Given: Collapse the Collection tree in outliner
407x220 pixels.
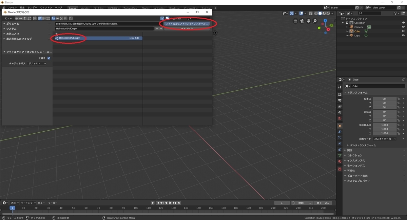Looking at the screenshot, I should (x=344, y=23).
